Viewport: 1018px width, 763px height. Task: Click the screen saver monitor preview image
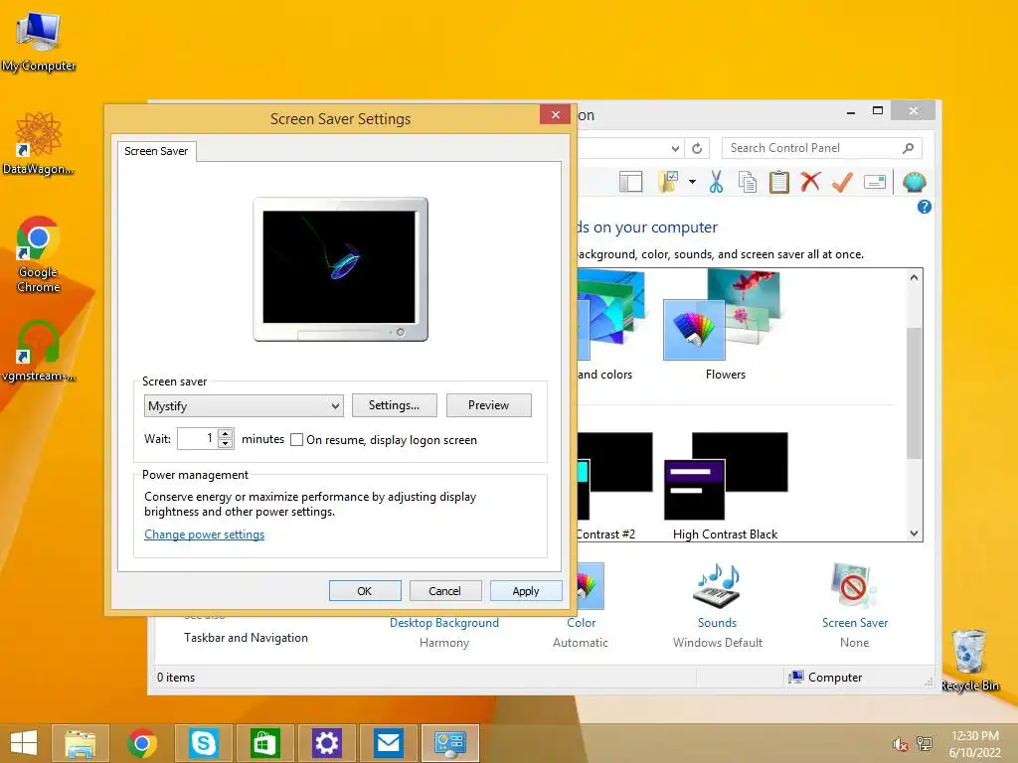[340, 269]
